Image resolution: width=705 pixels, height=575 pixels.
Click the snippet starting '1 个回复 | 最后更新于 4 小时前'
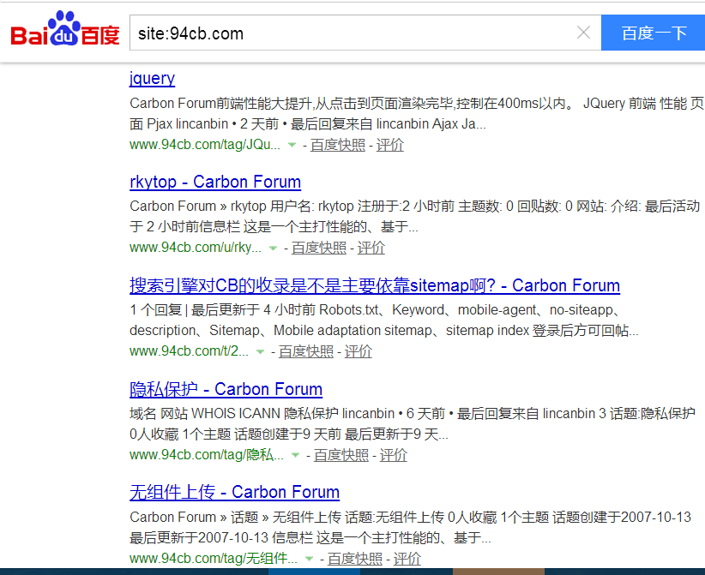(384, 320)
